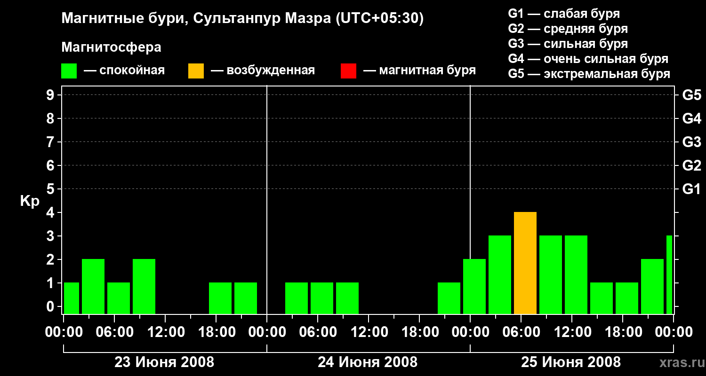The width and height of the screenshot is (706, 376).
Task: Click the 'Магнитосфера' heading
Action: pos(111,47)
